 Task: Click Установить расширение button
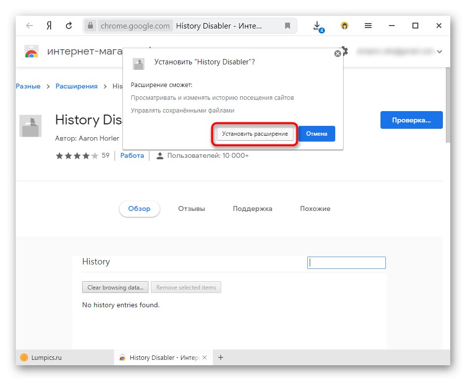coord(255,134)
